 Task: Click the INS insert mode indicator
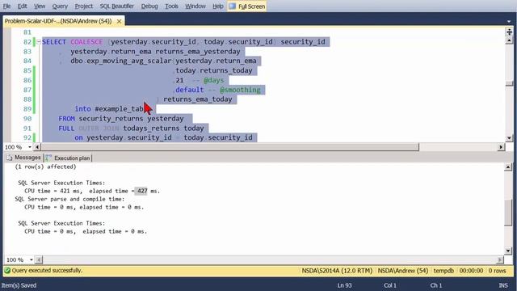(503, 285)
